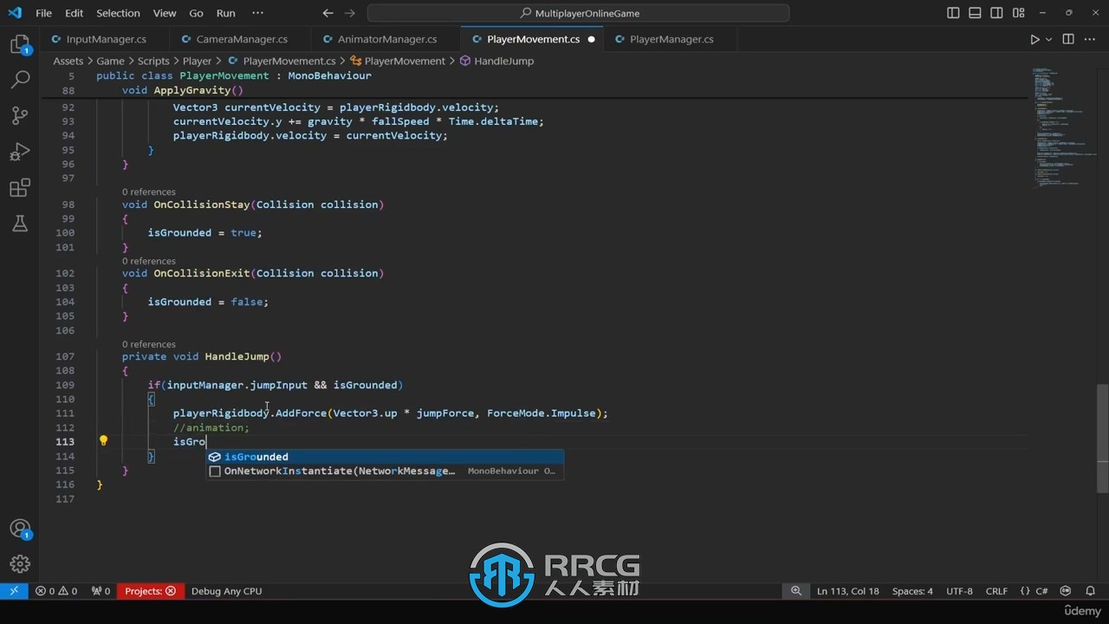This screenshot has height=624, width=1109.
Task: Click the zoom magnifier in status bar
Action: click(795, 591)
